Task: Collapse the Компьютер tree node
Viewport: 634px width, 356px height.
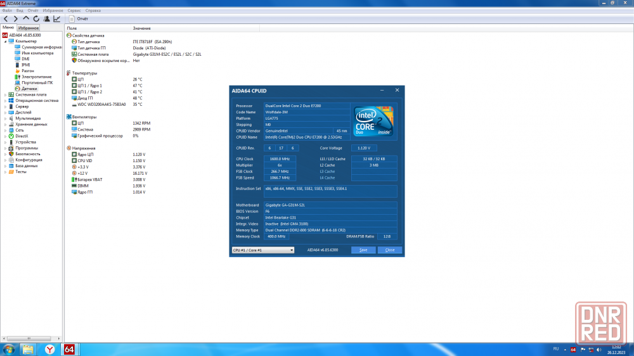Action: [5, 41]
